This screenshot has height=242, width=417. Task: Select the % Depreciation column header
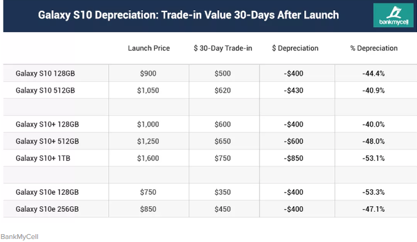[374, 48]
